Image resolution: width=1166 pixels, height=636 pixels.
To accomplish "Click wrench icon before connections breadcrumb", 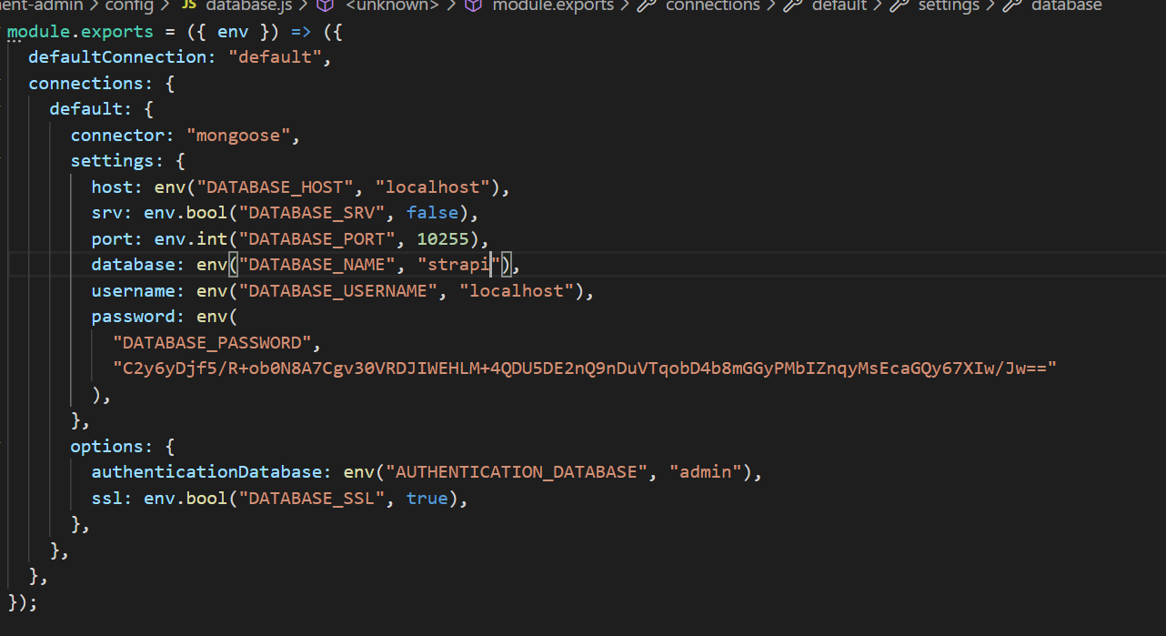I will (648, 5).
